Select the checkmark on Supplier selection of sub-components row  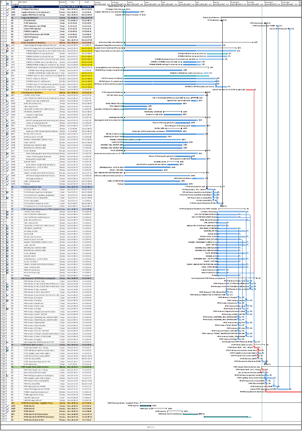(x=8, y=12)
